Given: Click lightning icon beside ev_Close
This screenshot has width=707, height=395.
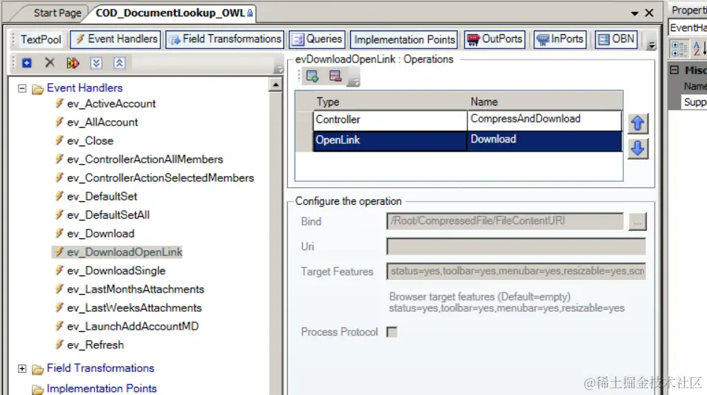Looking at the screenshot, I should (x=59, y=140).
